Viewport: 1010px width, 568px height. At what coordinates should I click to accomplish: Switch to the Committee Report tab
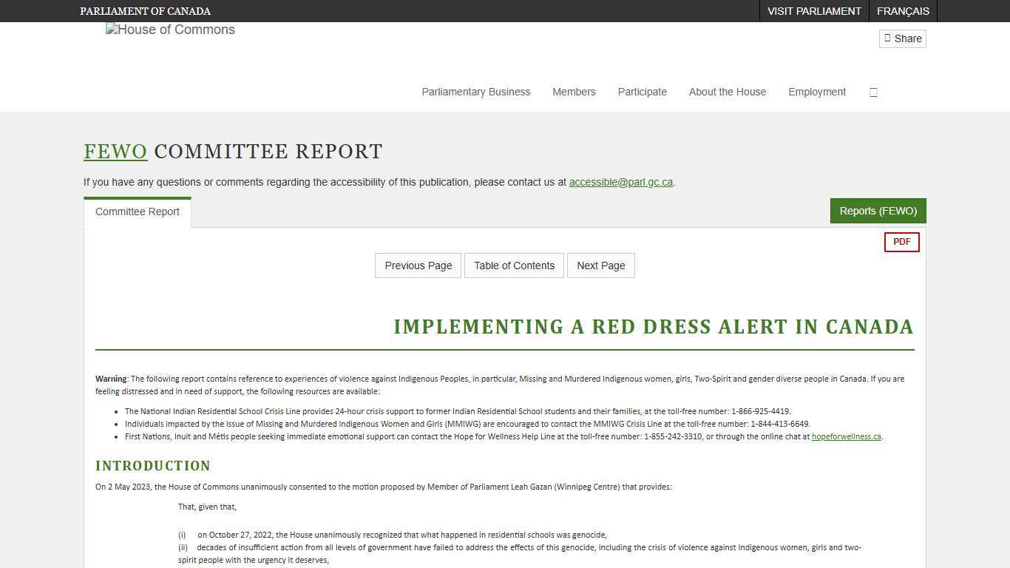click(137, 212)
